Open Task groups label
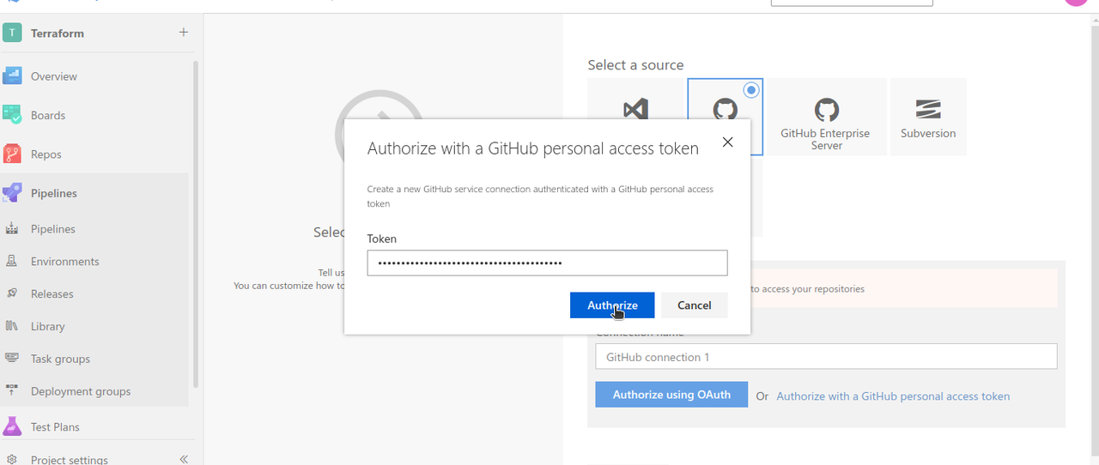The width and height of the screenshot is (1099, 465). [60, 359]
